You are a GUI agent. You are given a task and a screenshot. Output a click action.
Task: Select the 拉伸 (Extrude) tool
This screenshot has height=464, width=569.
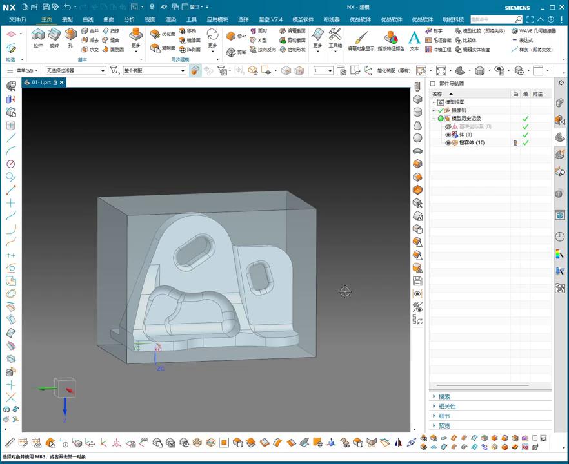[38, 37]
